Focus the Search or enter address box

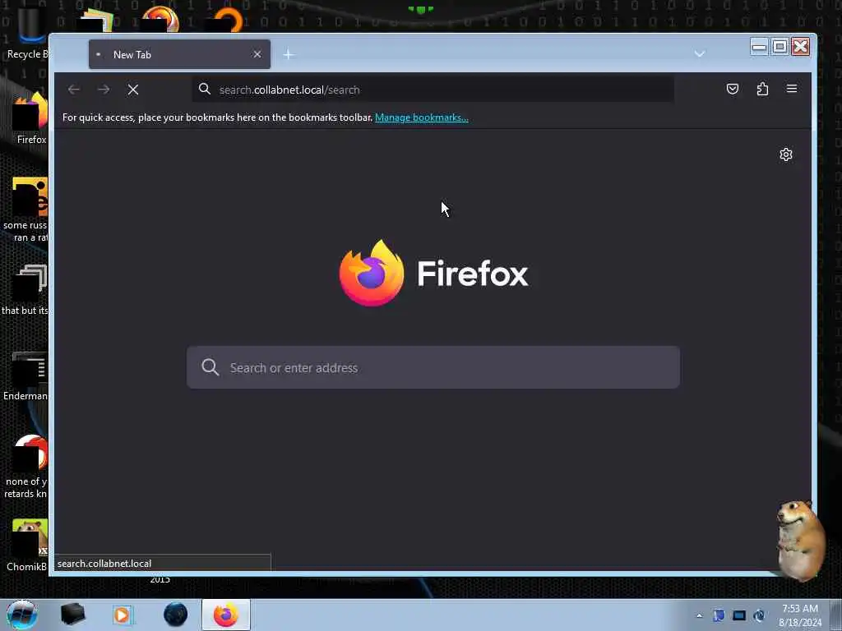433,367
